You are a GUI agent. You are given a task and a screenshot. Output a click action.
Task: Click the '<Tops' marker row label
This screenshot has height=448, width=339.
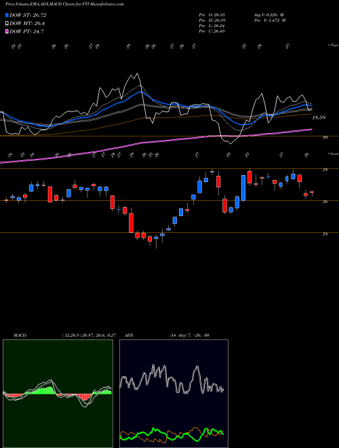[x=333, y=45]
